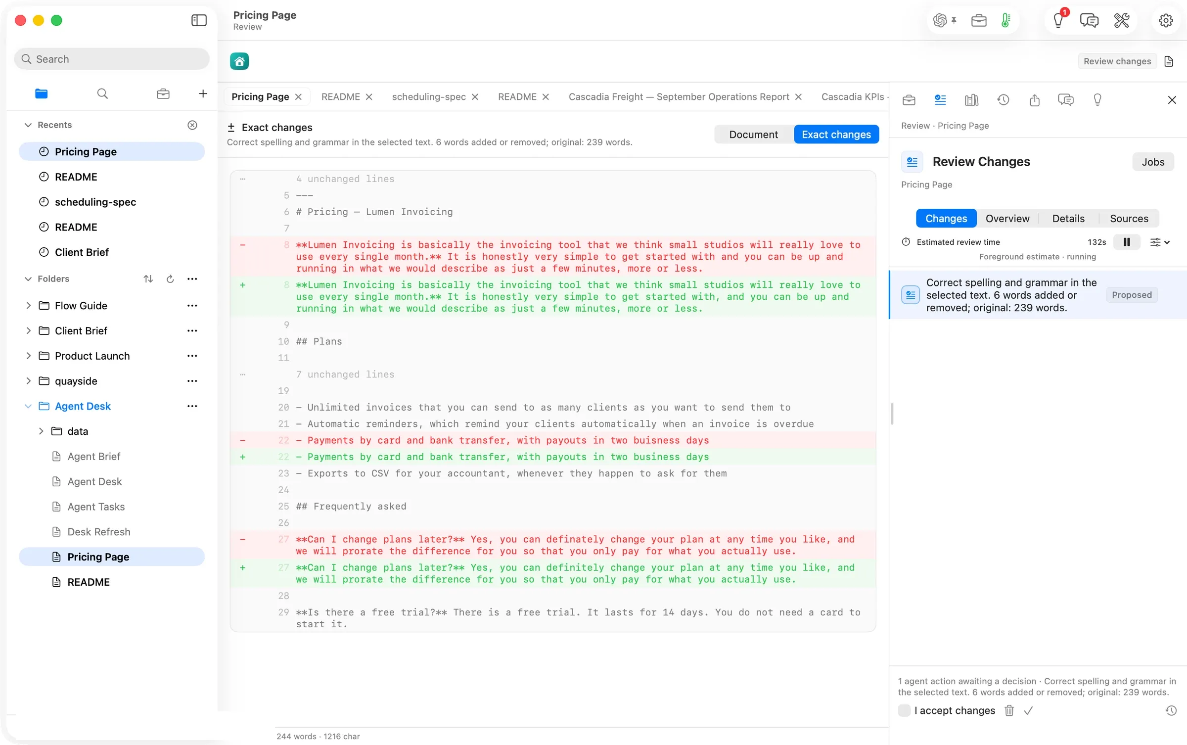Open the tools wrench icon in top toolbar
Image resolution: width=1187 pixels, height=745 pixels.
(x=1121, y=20)
